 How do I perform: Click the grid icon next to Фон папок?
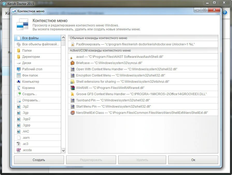click(19, 75)
